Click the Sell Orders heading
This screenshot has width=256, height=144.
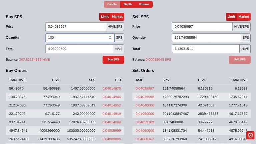click(x=143, y=71)
